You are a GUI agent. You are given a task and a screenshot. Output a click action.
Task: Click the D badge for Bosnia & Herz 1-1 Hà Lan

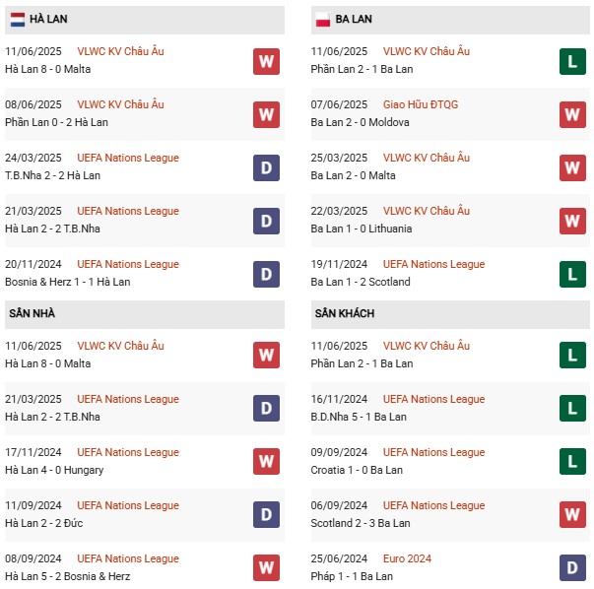tap(266, 274)
